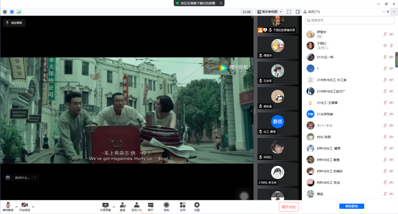Open the apps (应用) icon
The height and width of the screenshot is (214, 398).
(x=182, y=206)
